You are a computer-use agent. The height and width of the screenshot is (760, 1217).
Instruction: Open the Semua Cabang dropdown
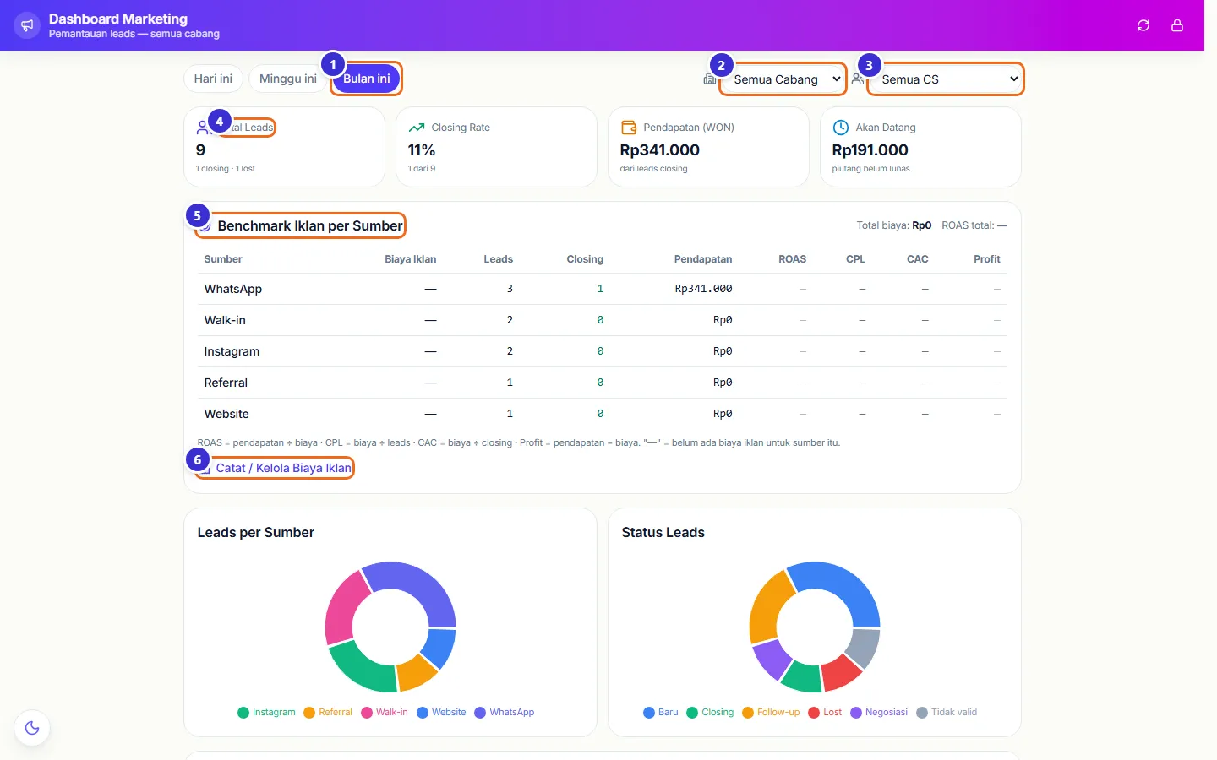783,79
